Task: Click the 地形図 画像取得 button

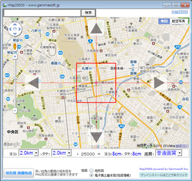Action: 19,173
